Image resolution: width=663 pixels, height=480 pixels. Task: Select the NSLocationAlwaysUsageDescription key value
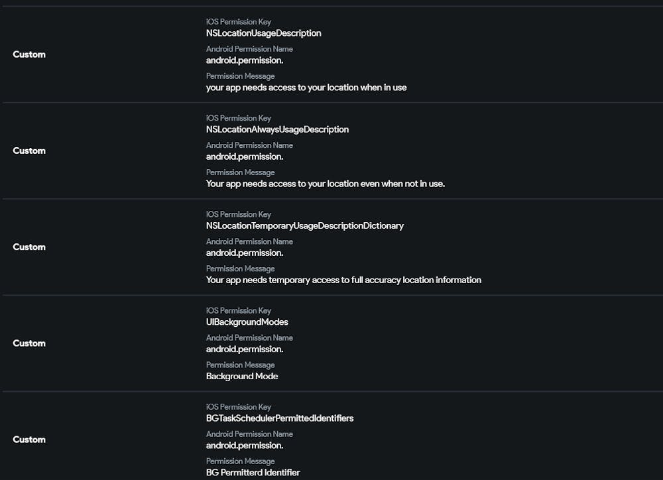coord(277,129)
